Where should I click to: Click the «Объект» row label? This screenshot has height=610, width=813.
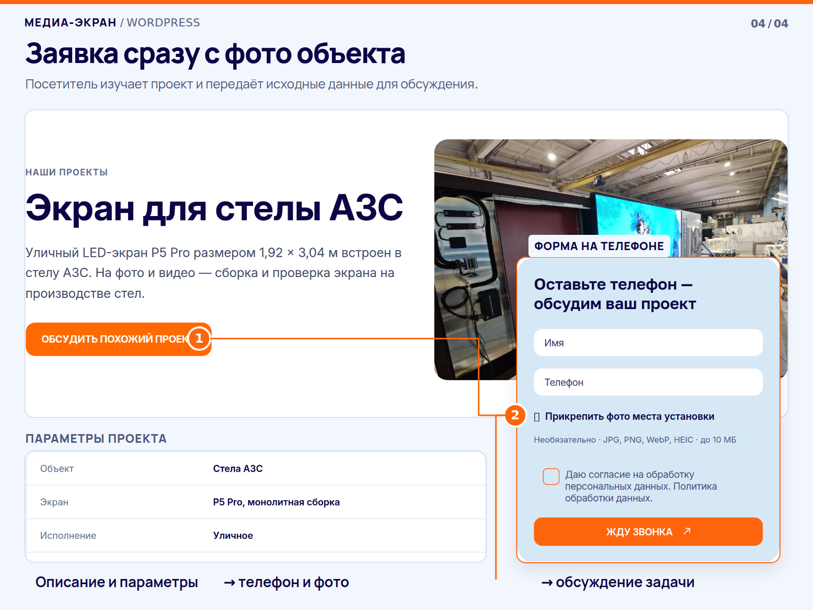57,469
